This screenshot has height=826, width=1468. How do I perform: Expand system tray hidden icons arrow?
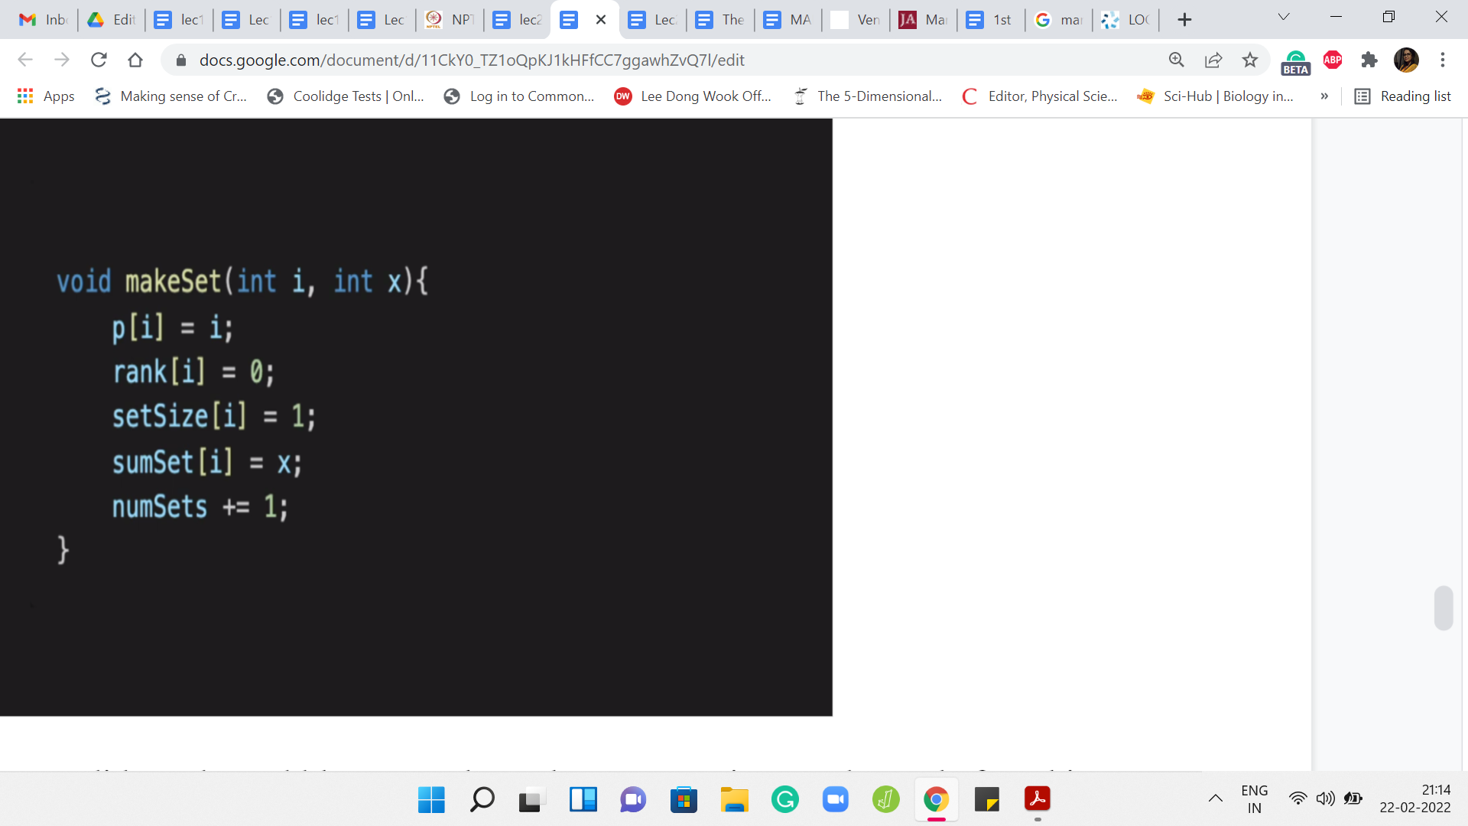(1215, 798)
